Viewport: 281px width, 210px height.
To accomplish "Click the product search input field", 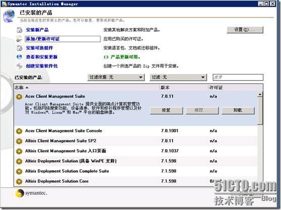I will (x=238, y=77).
